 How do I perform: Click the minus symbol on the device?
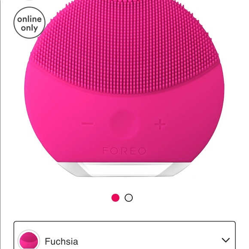(88, 124)
